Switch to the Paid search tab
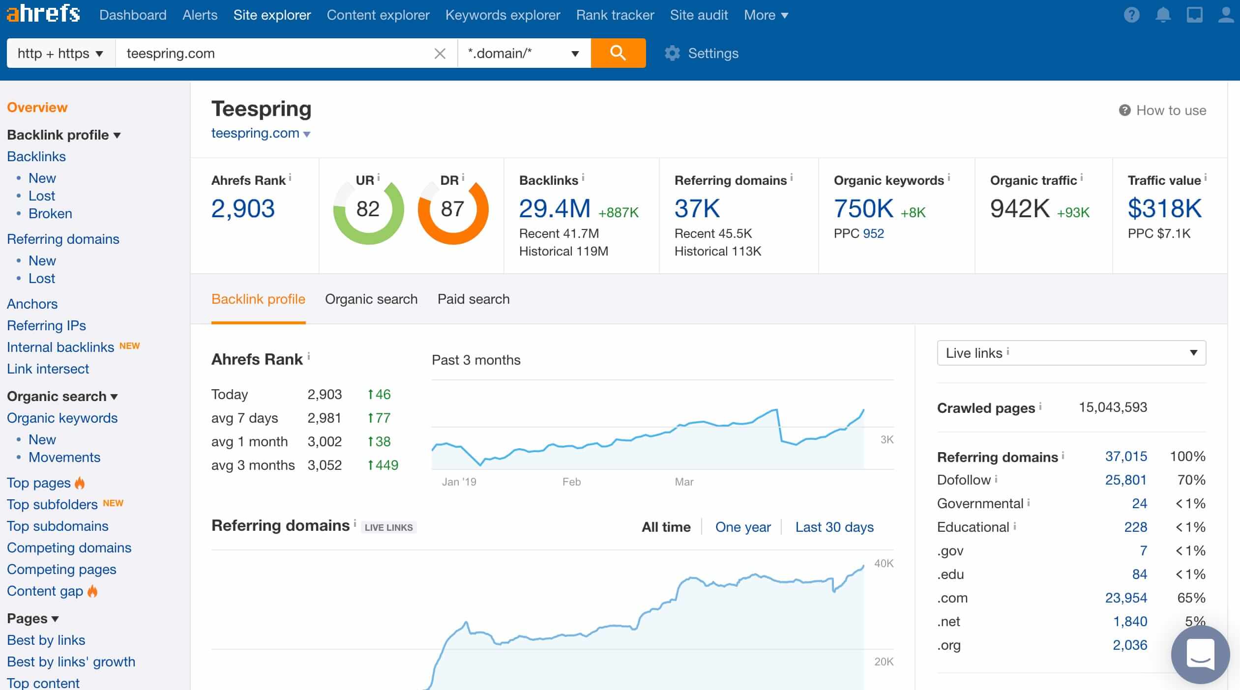 473,298
